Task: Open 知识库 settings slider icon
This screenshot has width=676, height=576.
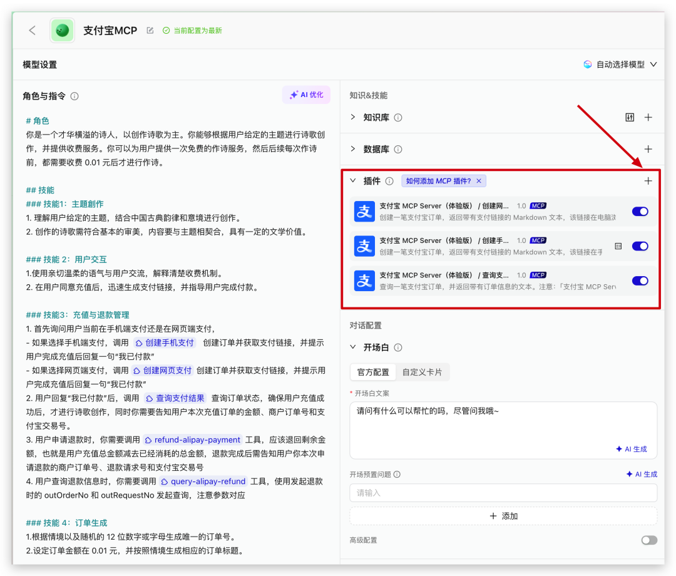Action: 630,117
